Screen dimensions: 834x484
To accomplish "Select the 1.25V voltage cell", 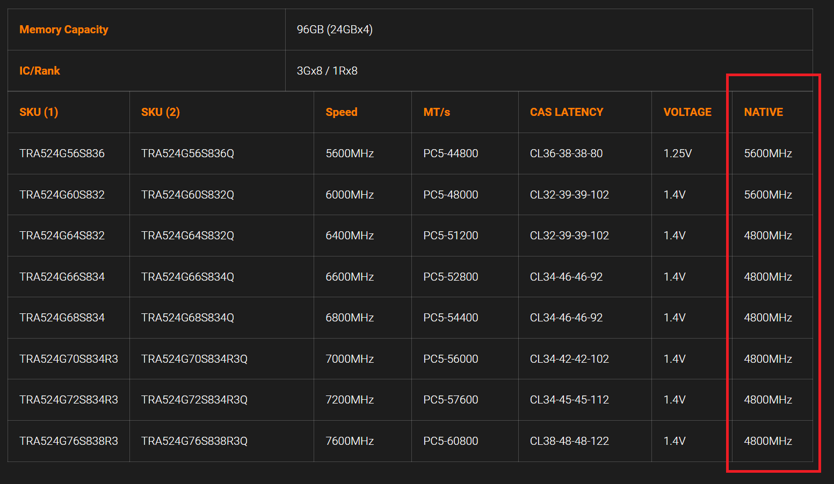I will [677, 153].
